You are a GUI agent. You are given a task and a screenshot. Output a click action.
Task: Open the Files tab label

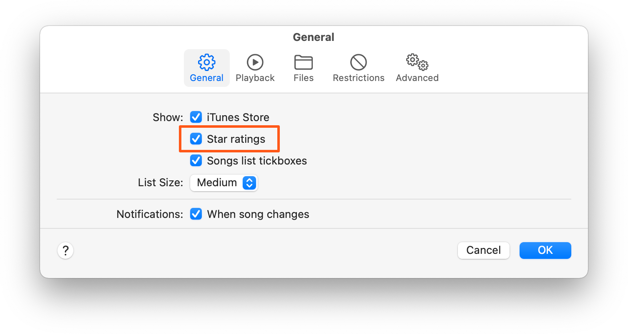coord(303,78)
